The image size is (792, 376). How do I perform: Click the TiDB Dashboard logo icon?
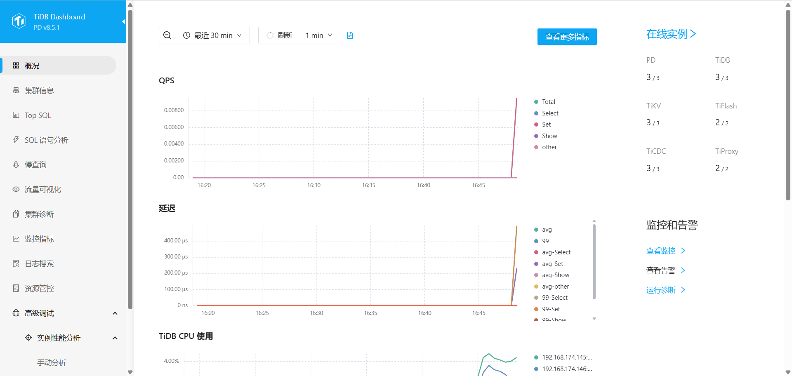point(19,21)
